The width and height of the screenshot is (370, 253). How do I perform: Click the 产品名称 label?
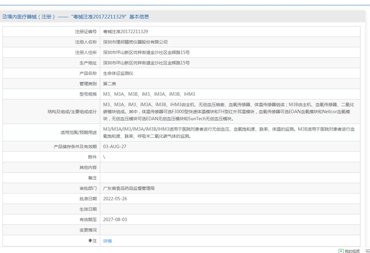point(88,73)
